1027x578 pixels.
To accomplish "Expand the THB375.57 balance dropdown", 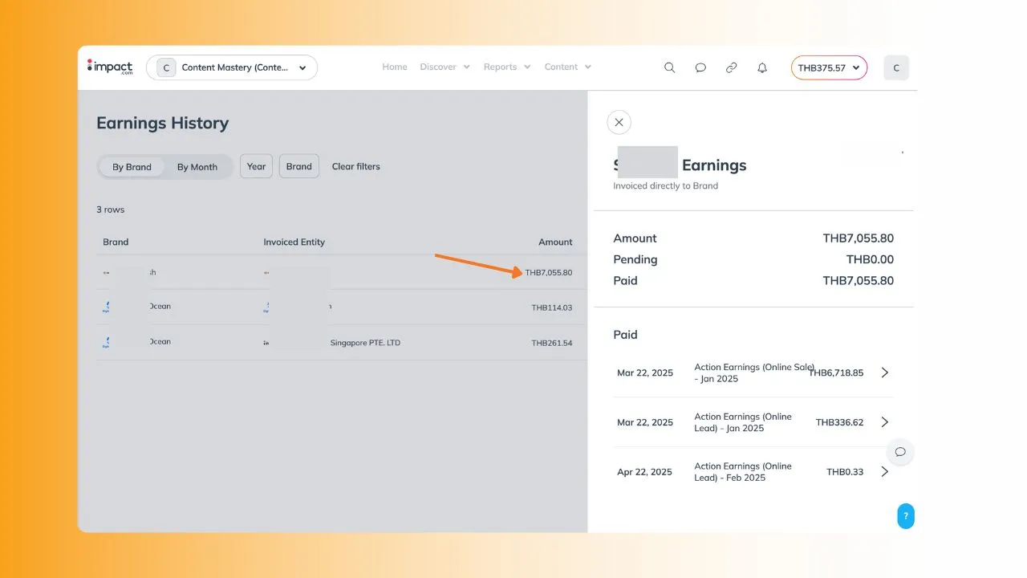I will tap(829, 68).
